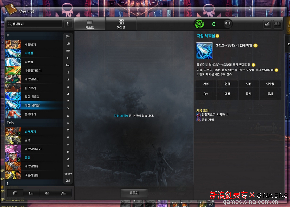Jump to 강화 in the key index
Screen dimensions: 290x207
pos(68,36)
